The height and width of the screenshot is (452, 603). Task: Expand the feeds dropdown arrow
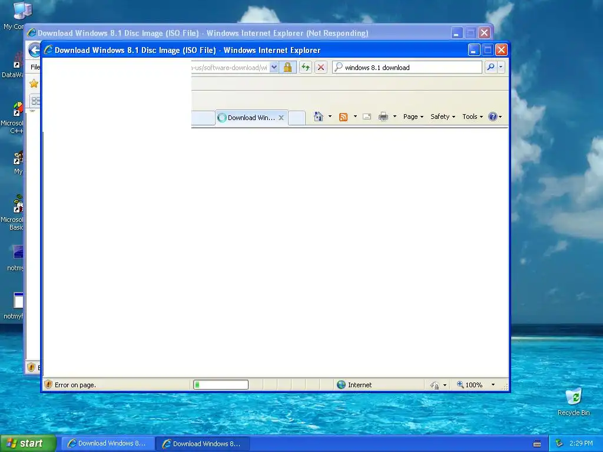pos(355,117)
